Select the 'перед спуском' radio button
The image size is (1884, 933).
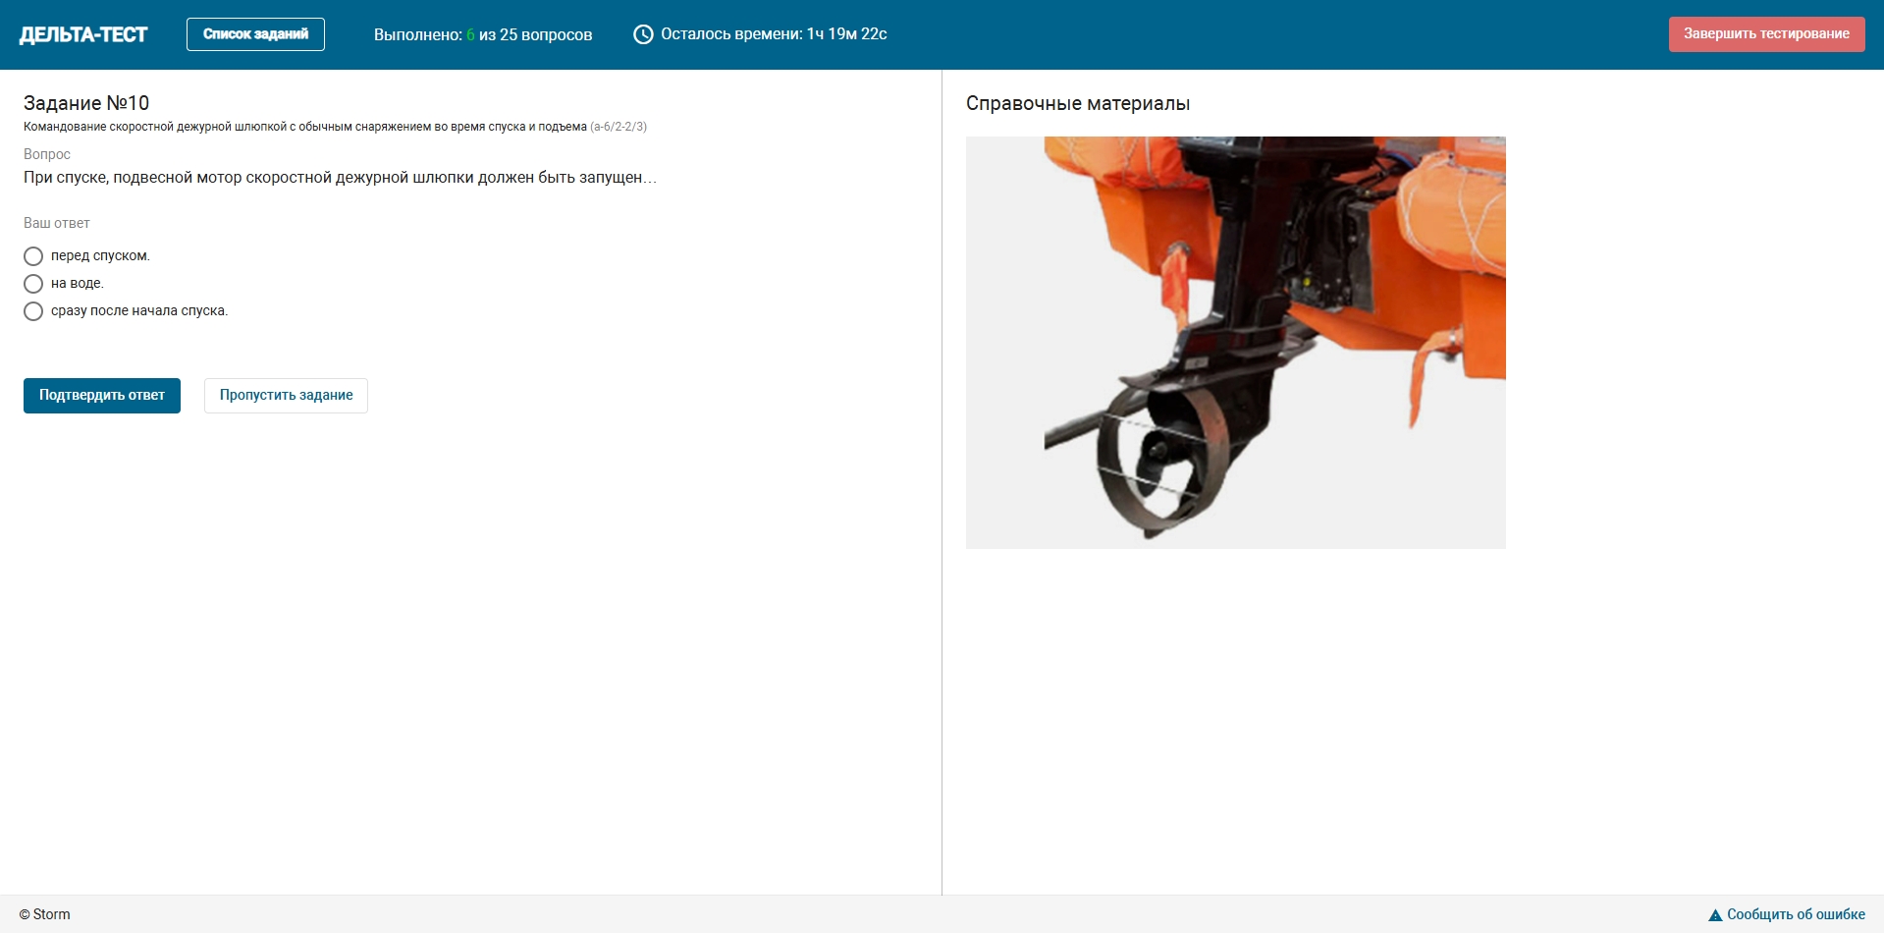33,256
